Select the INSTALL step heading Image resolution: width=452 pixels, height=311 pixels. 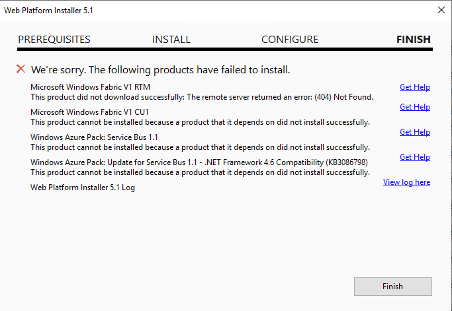171,39
